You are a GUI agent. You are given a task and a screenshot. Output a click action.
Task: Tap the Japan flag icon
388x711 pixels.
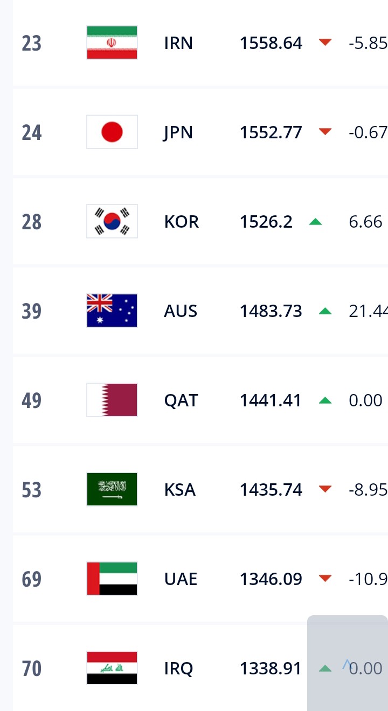(112, 132)
